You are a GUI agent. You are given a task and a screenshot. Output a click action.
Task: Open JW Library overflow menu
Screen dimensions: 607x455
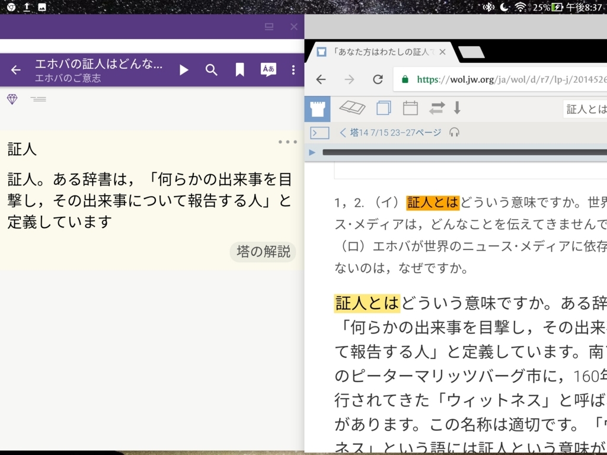point(293,70)
